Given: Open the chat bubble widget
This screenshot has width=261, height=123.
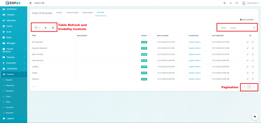Looking at the screenshot, I should pos(255,116).
